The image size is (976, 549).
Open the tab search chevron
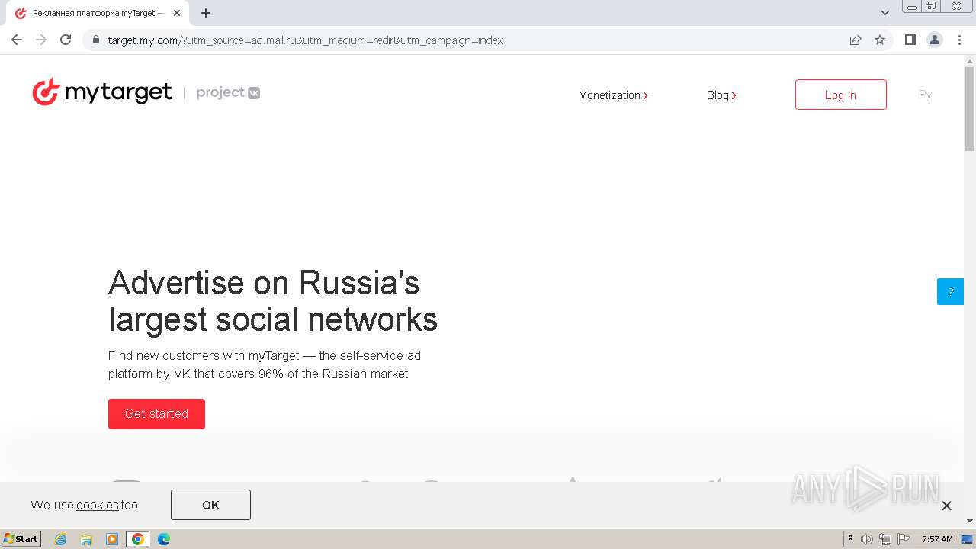click(x=885, y=13)
